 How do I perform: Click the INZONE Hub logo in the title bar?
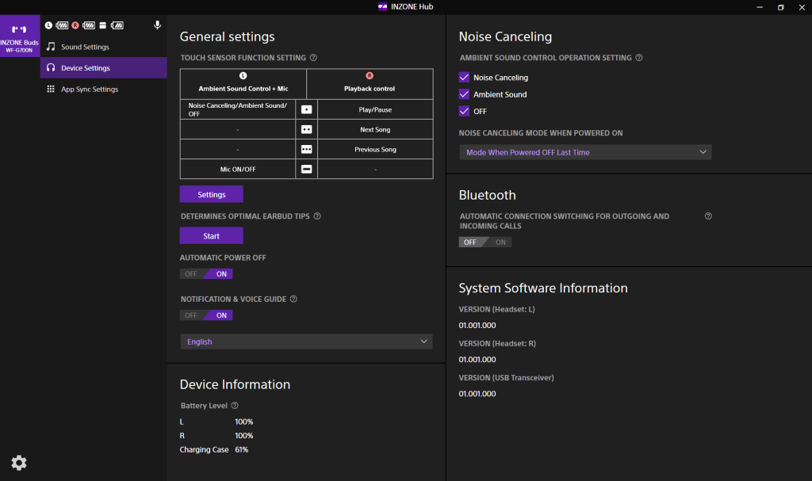click(383, 6)
